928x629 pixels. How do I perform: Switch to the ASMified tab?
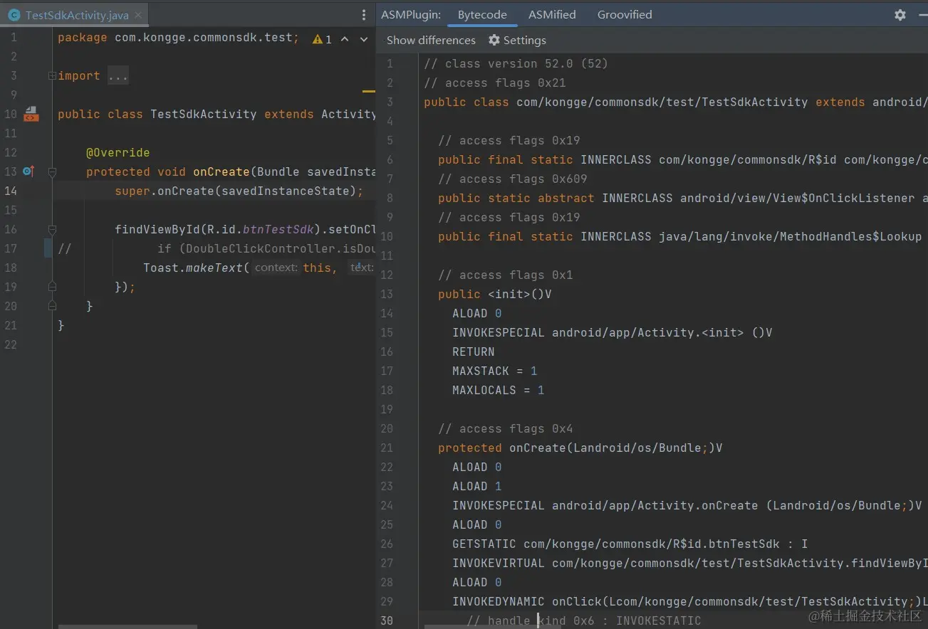click(x=552, y=15)
